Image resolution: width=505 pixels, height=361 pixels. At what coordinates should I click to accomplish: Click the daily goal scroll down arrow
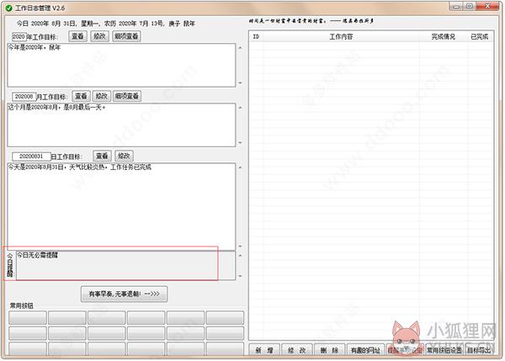coord(240,247)
